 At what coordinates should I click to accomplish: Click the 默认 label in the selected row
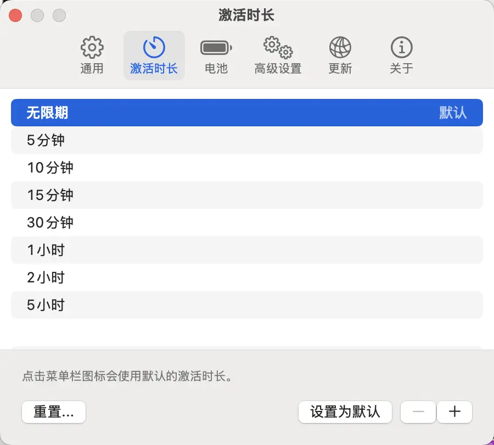[453, 113]
